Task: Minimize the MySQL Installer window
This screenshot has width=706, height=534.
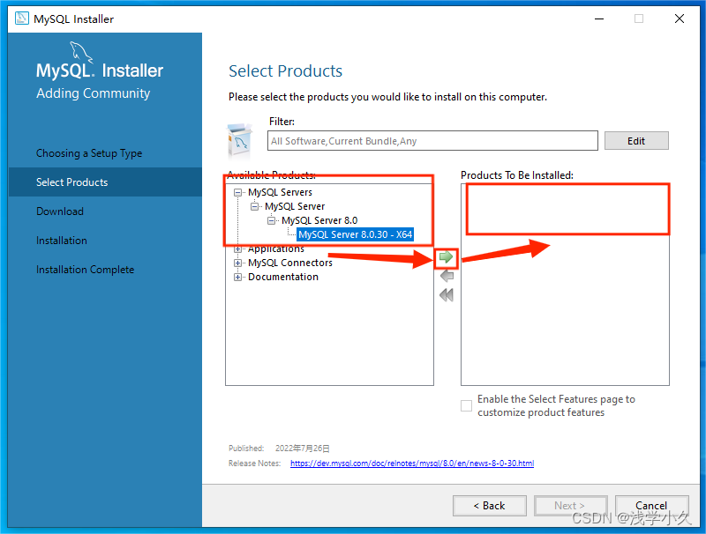Action: tap(599, 19)
